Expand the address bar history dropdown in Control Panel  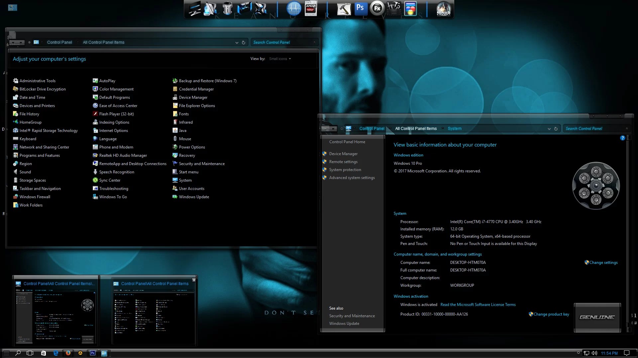[x=237, y=42]
